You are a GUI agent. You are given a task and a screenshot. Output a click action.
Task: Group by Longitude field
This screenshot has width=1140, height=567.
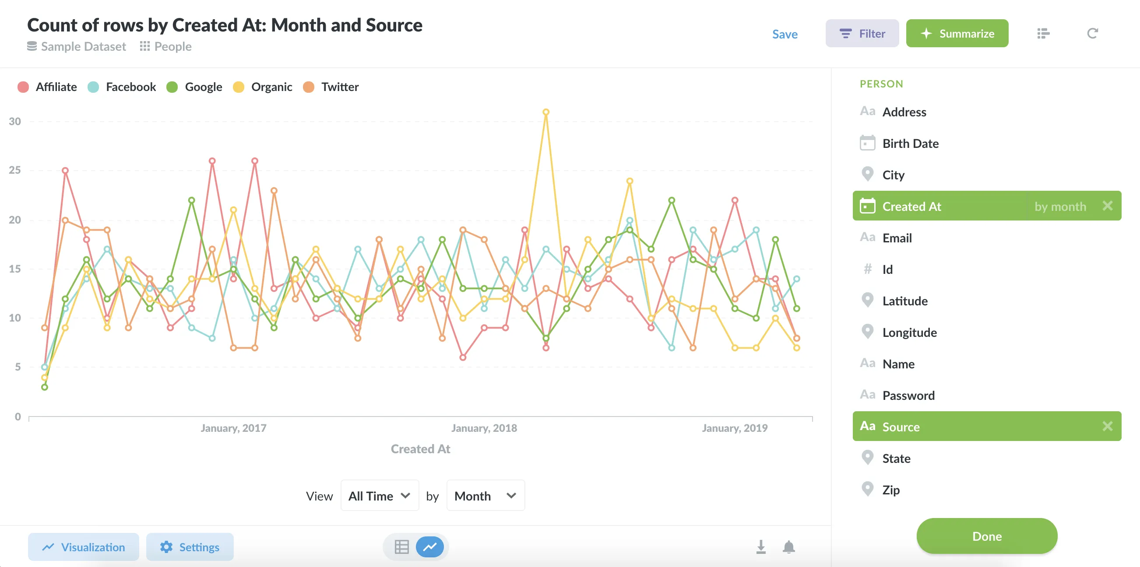[987, 332]
